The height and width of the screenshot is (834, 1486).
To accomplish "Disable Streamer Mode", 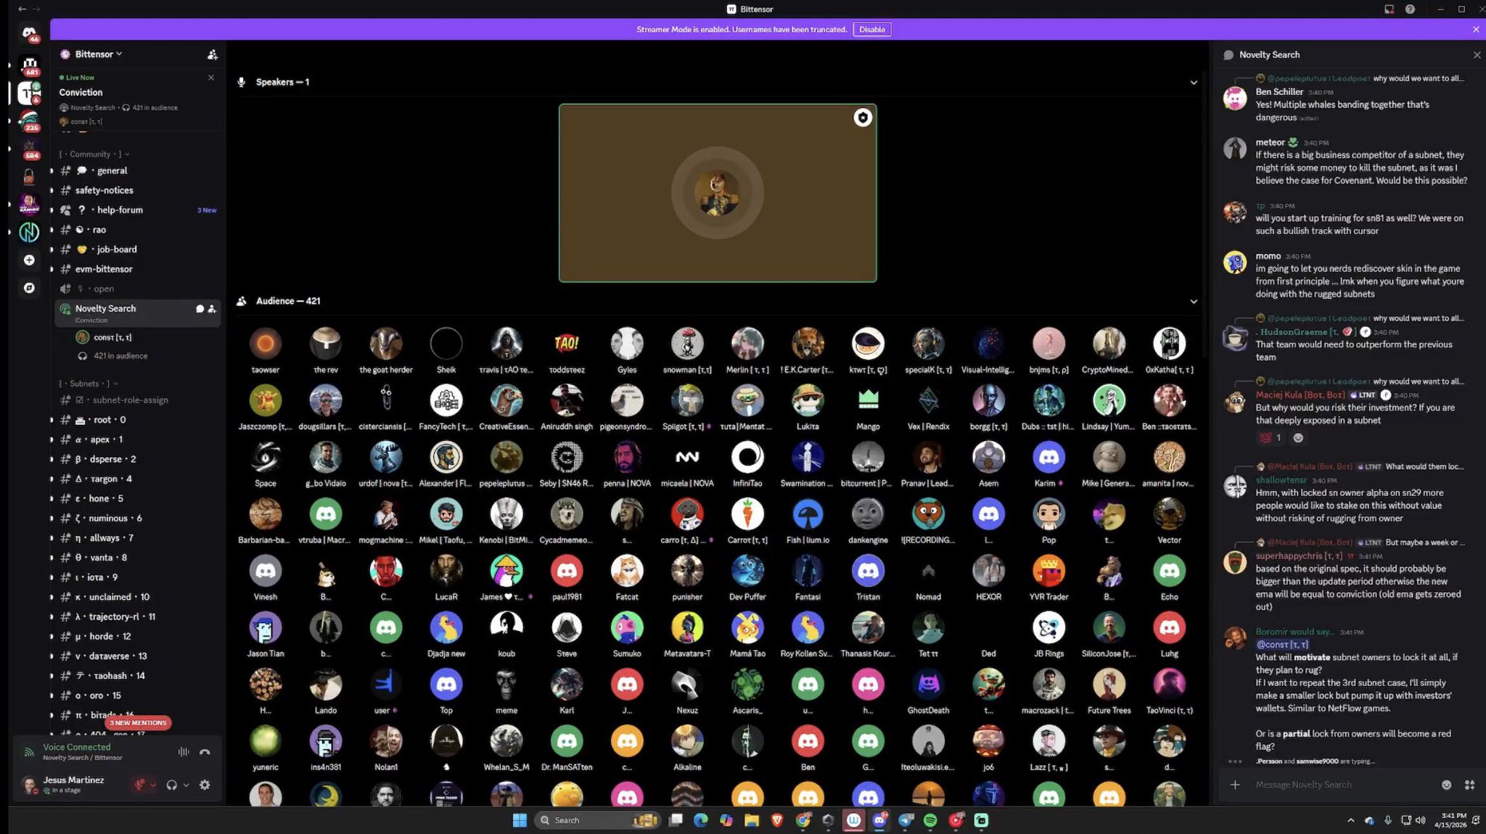I will tap(871, 30).
